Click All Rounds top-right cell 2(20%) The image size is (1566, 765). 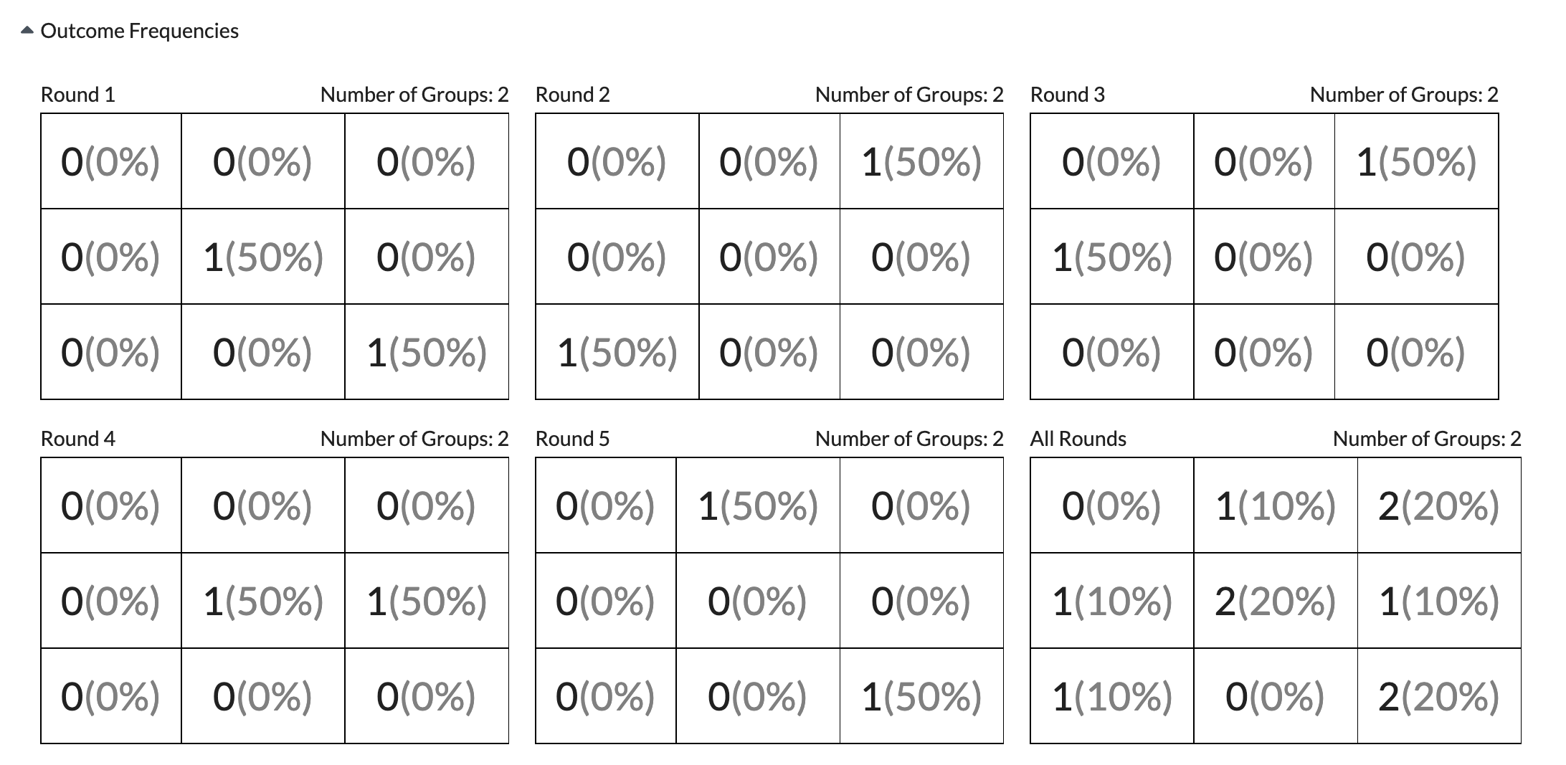[1439, 505]
